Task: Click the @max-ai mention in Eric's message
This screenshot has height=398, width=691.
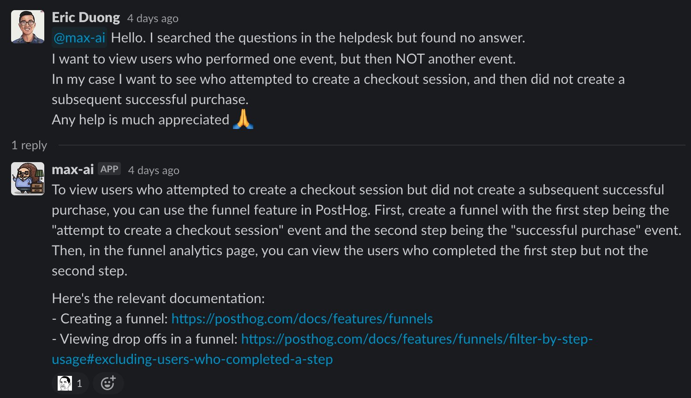Action: [79, 38]
